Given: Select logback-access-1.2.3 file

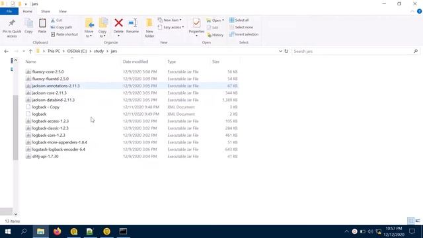Looking at the screenshot, I should pyautogui.click(x=132, y=121).
